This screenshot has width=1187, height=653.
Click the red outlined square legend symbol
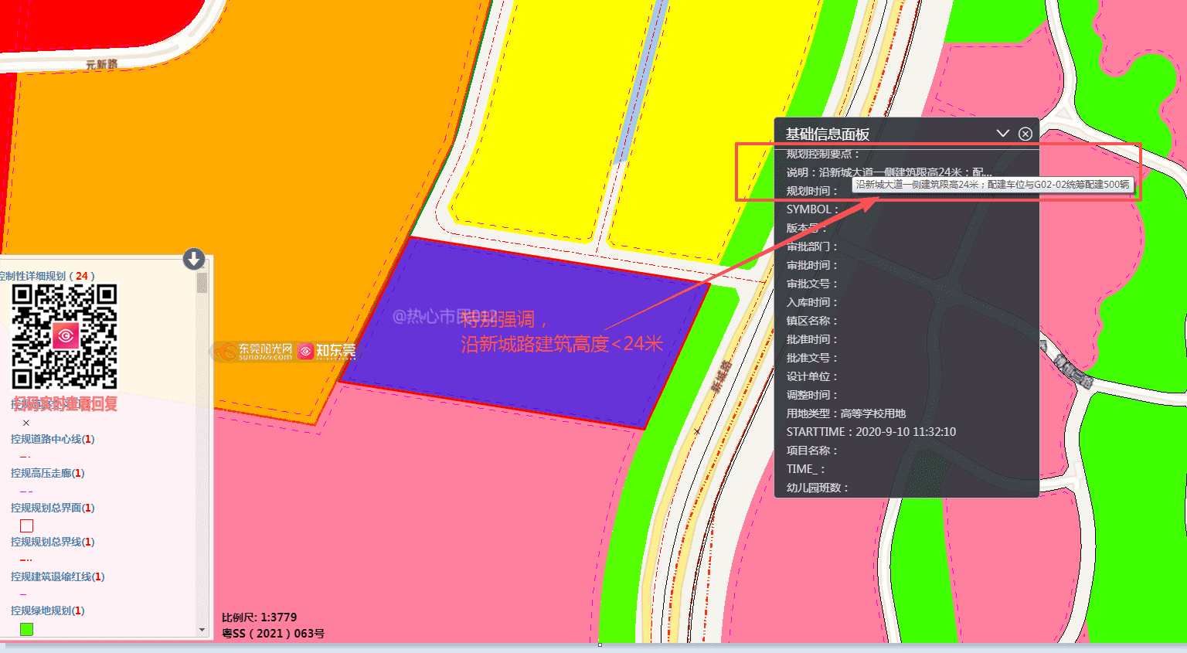26,525
